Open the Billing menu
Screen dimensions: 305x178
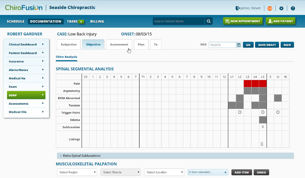[x=97, y=21]
